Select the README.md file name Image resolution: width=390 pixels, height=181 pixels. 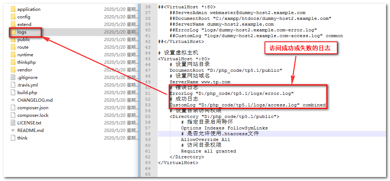(30, 131)
